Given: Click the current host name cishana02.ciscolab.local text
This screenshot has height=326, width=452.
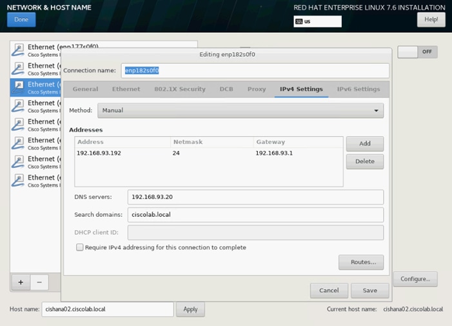Looking at the screenshot, I should pos(413,309).
